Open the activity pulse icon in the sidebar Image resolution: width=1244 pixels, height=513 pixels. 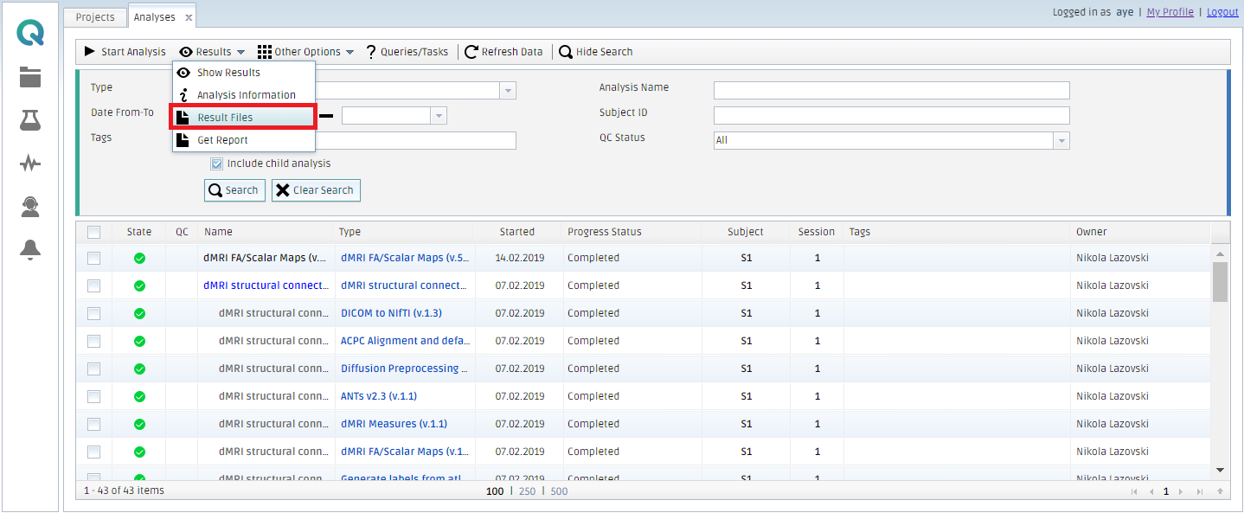(30, 164)
